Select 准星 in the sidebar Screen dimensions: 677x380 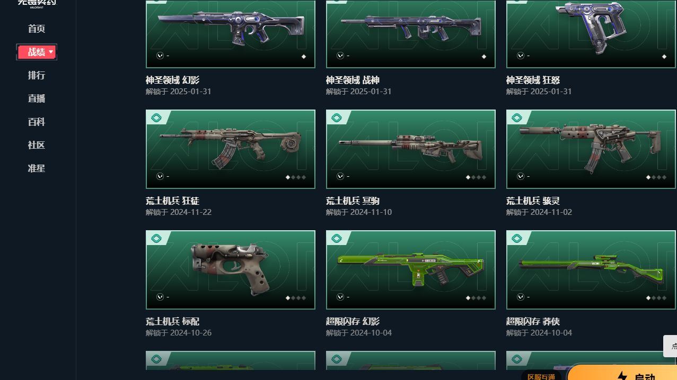pyautogui.click(x=37, y=168)
